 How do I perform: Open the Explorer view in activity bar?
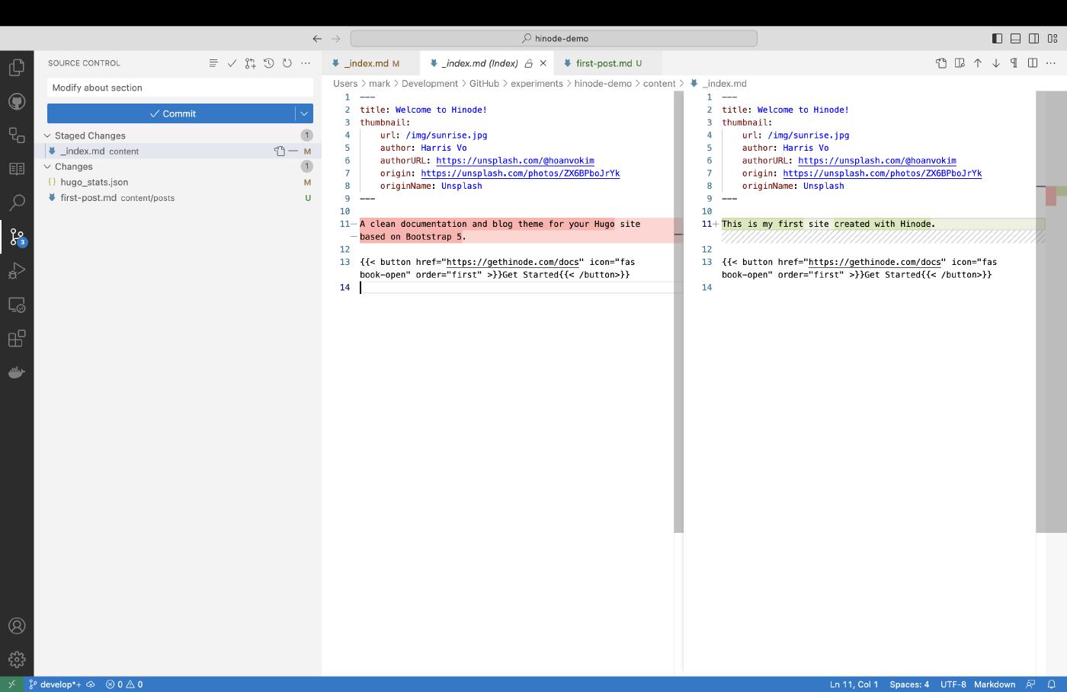click(17, 68)
